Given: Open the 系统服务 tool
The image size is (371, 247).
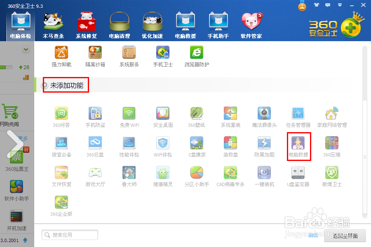Looking at the screenshot, I should 129,57.
